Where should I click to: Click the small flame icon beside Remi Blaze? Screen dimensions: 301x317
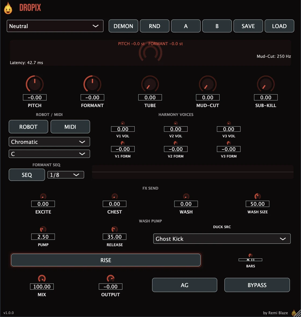click(x=294, y=313)
